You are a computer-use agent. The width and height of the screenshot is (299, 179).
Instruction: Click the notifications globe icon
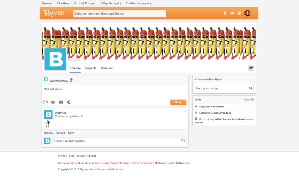(239, 13)
